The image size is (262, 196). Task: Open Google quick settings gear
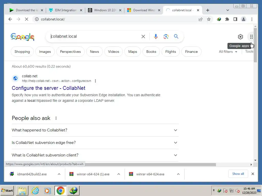(x=241, y=37)
